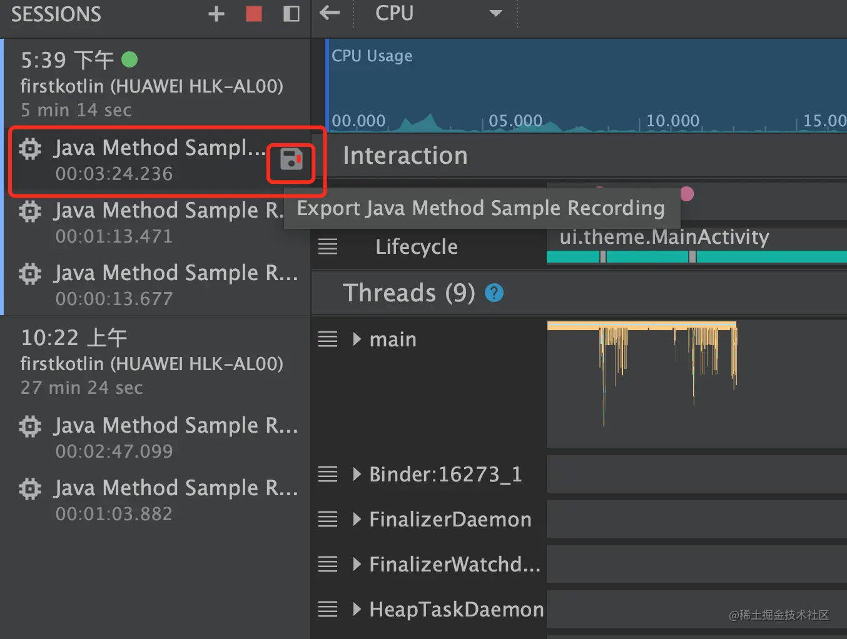Click the Lifecycle label
The height and width of the screenshot is (639, 847).
pos(417,247)
